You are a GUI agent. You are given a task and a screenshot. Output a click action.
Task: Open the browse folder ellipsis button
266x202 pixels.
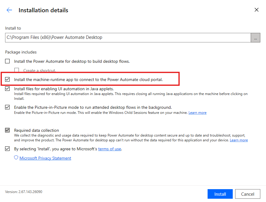255,38
